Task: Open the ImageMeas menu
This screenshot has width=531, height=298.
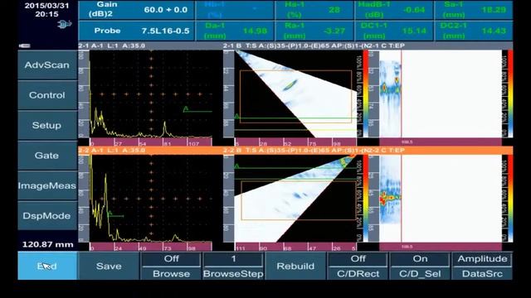Action: (47, 185)
